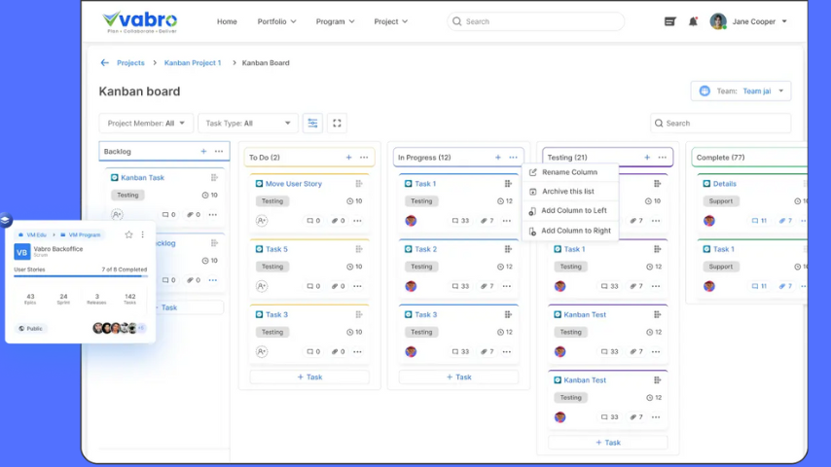This screenshot has height=467, width=831.
Task: Open Details card in Complete column
Action: 725,184
